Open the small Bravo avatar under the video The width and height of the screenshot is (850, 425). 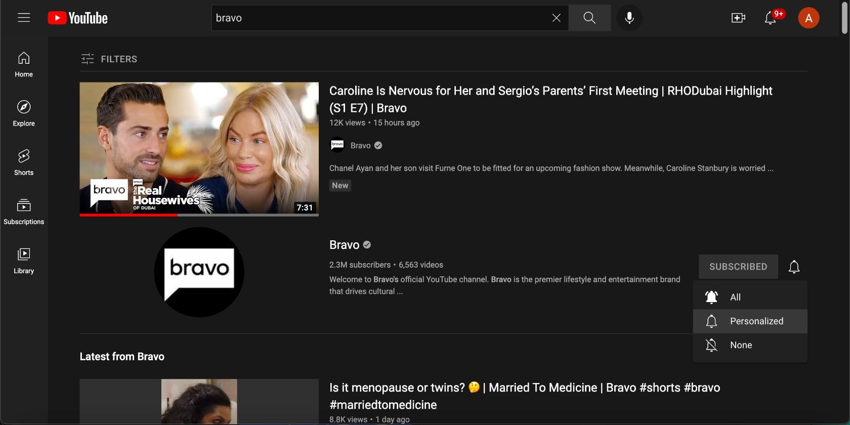click(x=337, y=145)
